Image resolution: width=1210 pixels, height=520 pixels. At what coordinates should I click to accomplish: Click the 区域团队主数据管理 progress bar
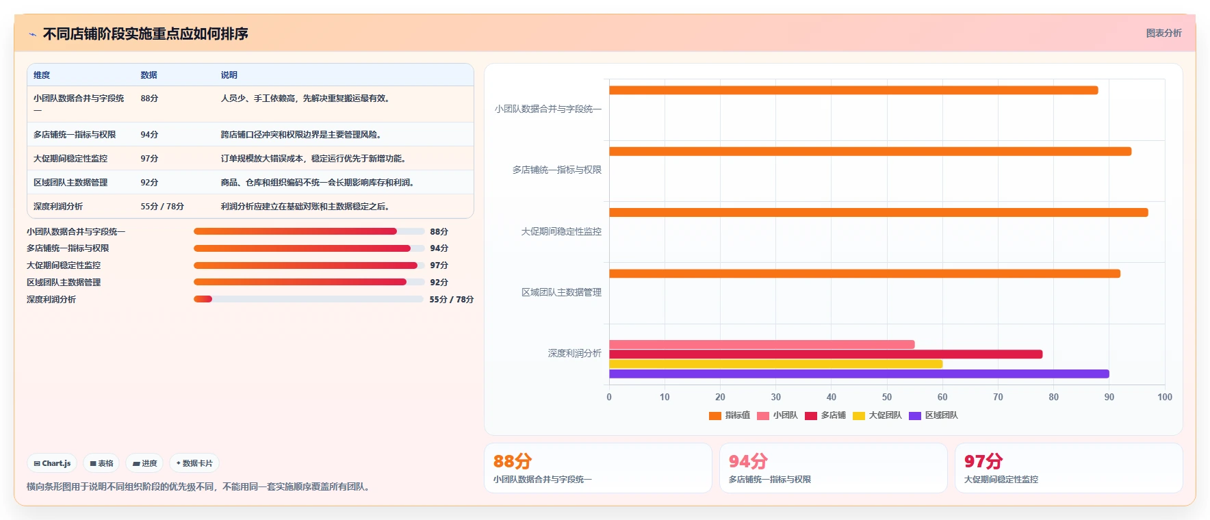309,282
